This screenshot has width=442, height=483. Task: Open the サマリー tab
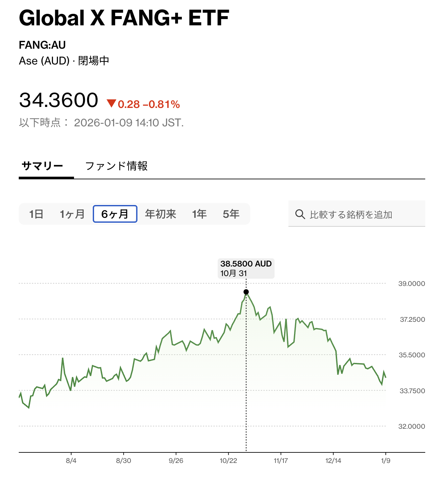(x=42, y=166)
